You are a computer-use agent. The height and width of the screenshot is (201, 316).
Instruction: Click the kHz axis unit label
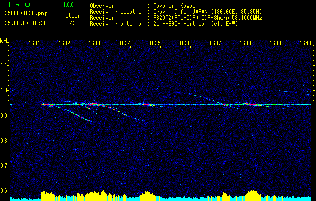[5, 41]
